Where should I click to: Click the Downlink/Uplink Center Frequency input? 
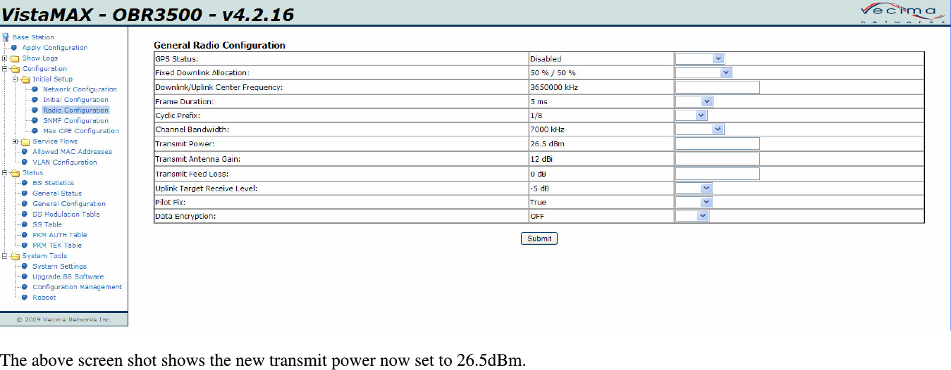[718, 87]
